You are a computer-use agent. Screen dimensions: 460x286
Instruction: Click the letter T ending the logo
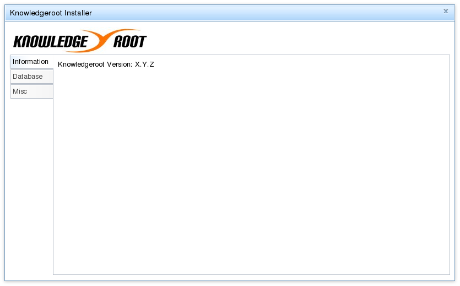click(142, 41)
